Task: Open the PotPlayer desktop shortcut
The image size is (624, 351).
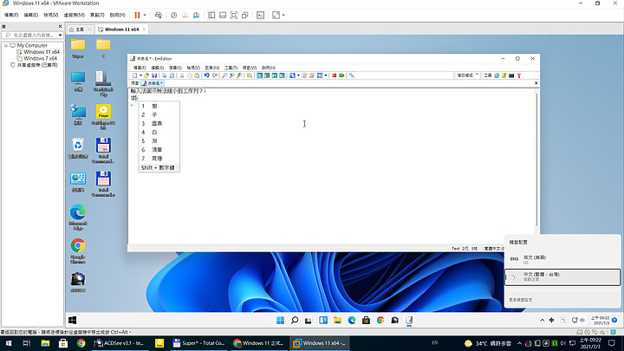Action: (x=103, y=117)
